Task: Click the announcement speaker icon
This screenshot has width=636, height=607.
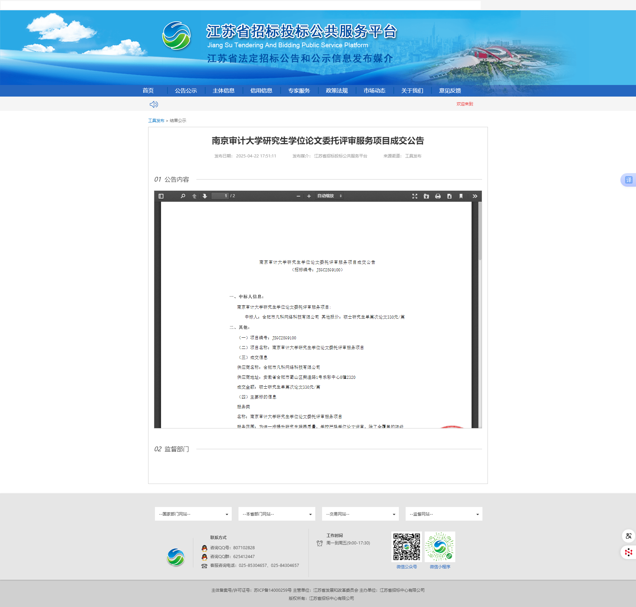Action: tap(154, 104)
